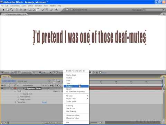This screenshot has width=166, height=125.
Task: Open the Composition Main panel tab dropdown arrow
Action: point(23,14)
